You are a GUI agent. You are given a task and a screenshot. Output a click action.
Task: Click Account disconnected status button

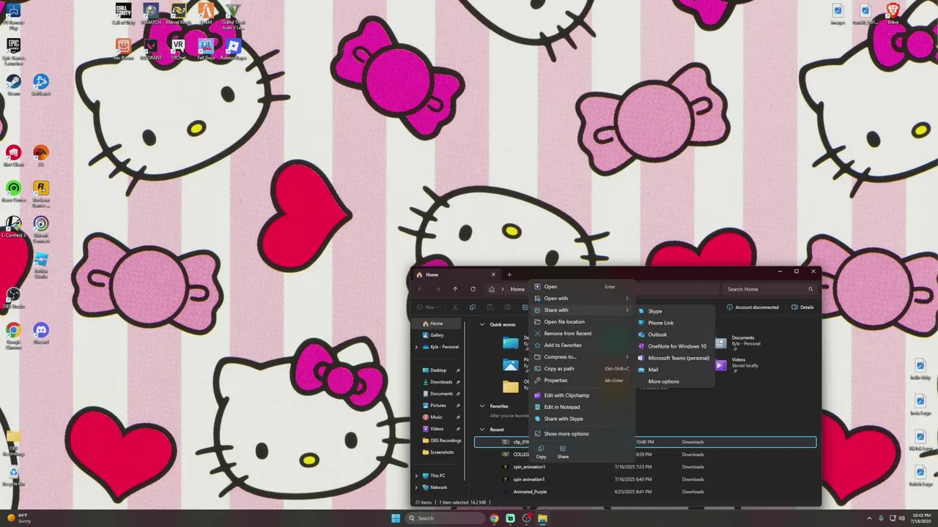point(753,307)
